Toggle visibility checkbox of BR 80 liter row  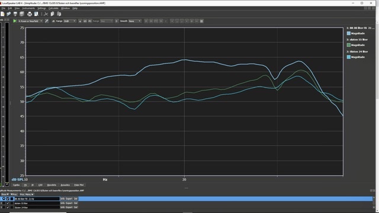pyautogui.click(x=8, y=199)
